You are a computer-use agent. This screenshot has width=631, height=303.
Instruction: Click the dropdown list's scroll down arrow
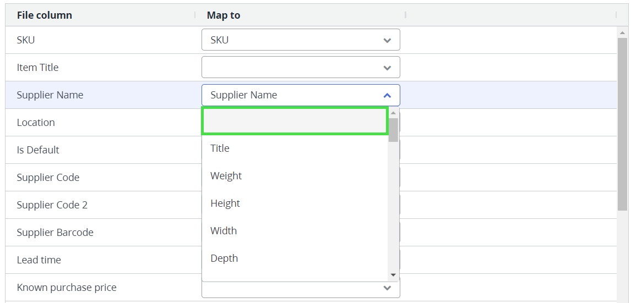393,274
